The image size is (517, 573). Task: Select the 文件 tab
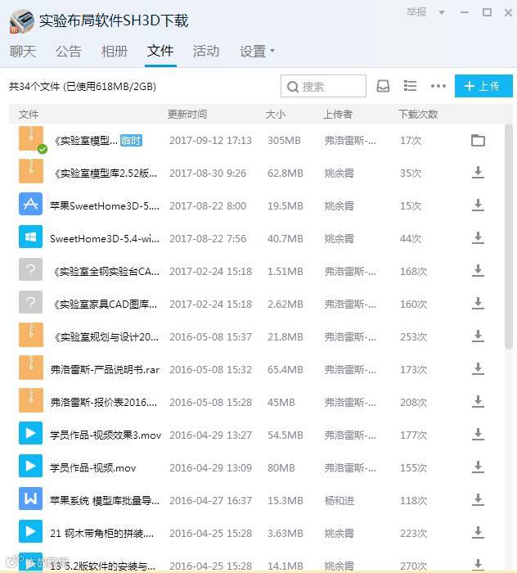pyautogui.click(x=160, y=51)
